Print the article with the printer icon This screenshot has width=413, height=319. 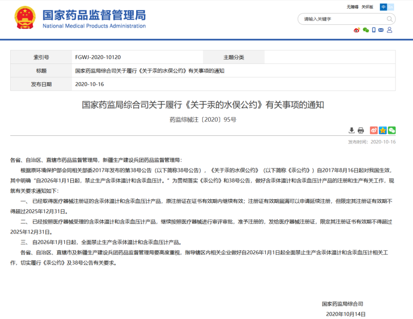361,130
